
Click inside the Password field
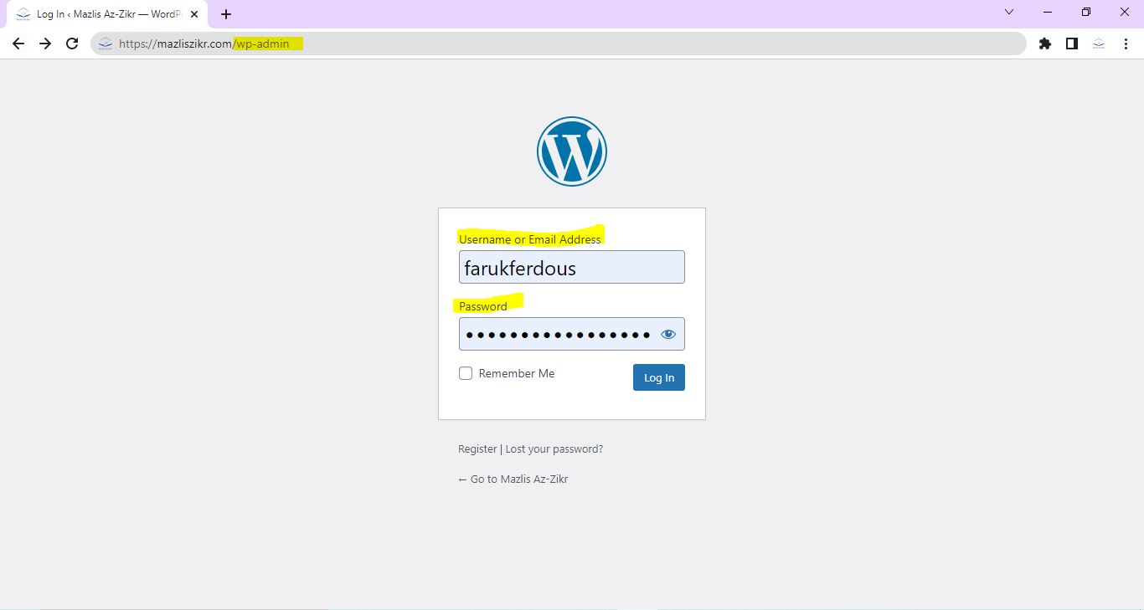pyautogui.click(x=572, y=334)
